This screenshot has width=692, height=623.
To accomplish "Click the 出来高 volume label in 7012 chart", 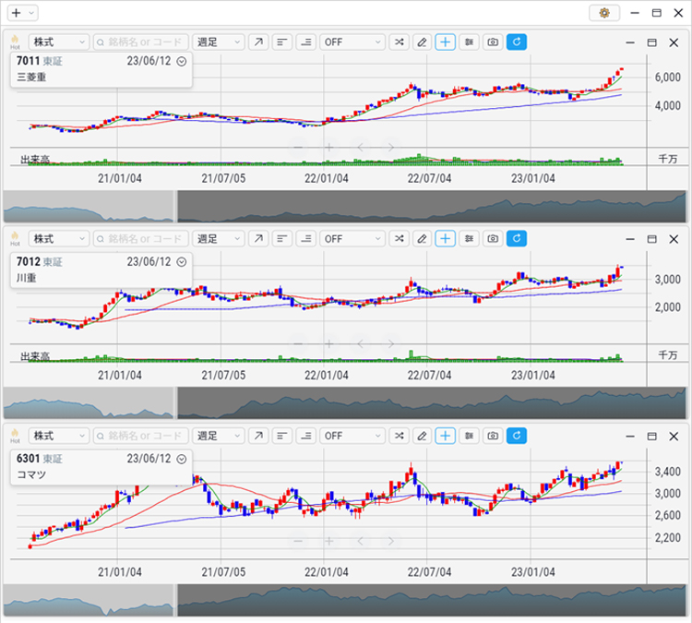I will [35, 356].
